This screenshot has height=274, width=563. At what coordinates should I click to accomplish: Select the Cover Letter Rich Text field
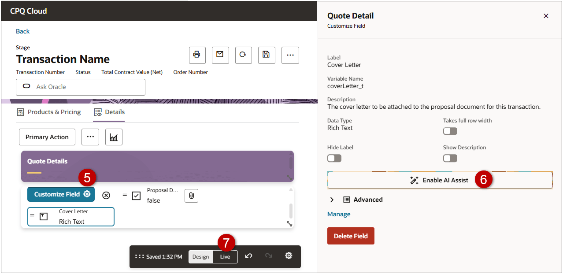tap(71, 217)
